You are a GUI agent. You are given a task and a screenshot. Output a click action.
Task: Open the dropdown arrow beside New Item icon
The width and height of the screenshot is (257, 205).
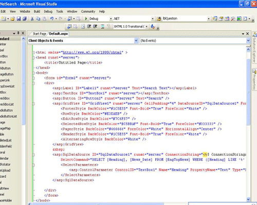click(8, 18)
